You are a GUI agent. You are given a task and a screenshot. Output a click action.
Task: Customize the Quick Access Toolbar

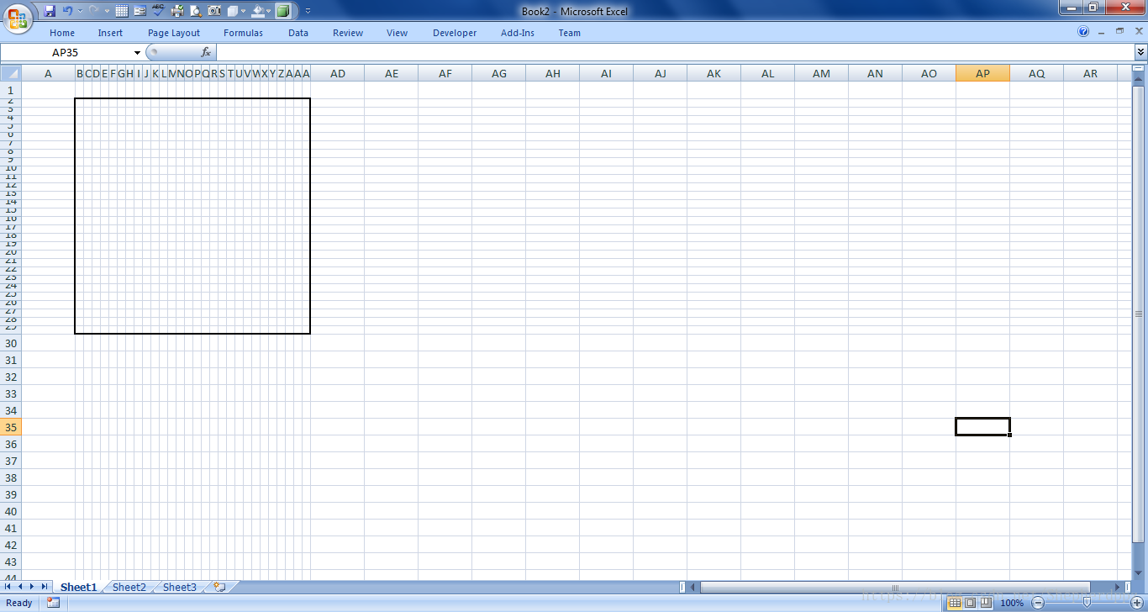[x=308, y=11]
